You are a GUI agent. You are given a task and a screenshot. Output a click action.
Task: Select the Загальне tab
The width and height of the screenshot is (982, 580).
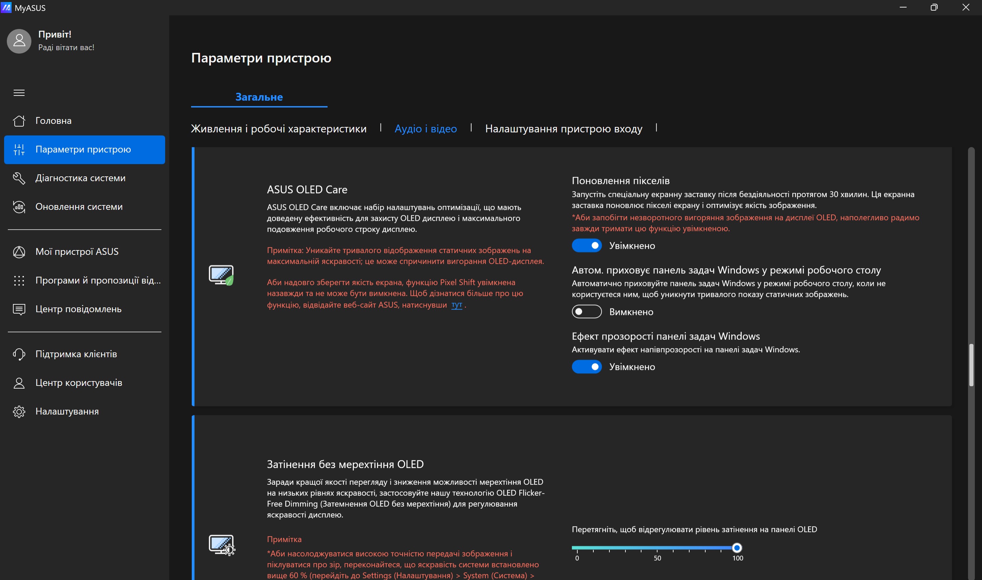[259, 97]
